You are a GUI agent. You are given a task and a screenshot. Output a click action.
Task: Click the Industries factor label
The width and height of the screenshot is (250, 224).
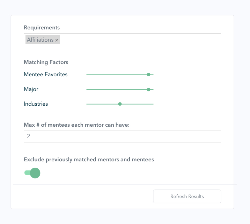[36, 104]
